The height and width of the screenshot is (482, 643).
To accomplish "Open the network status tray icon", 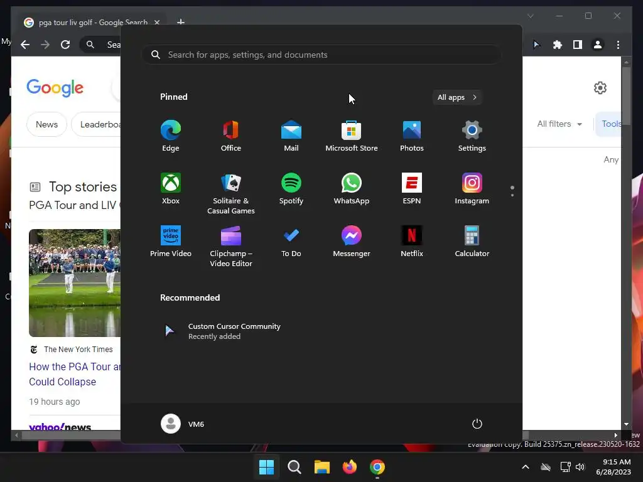I will point(566,467).
